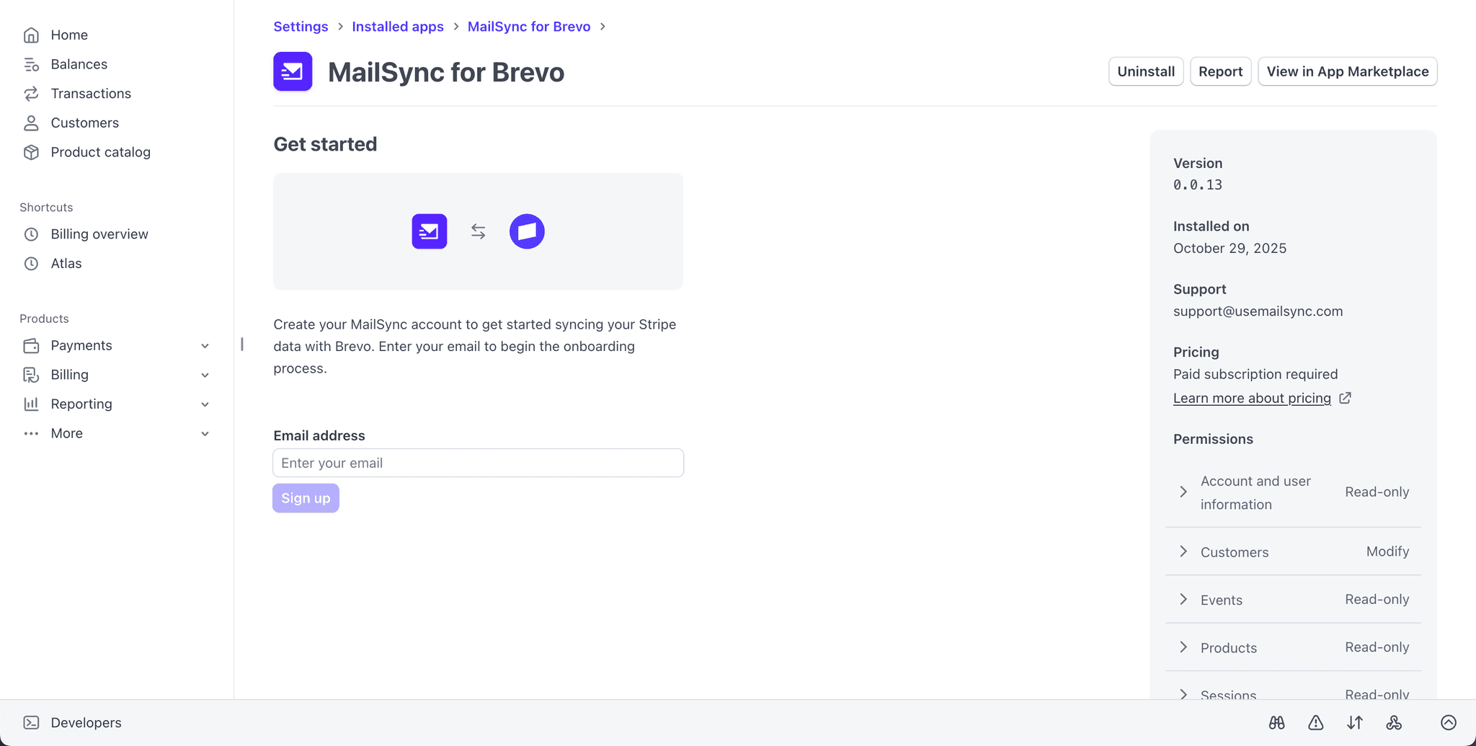Open the Transactions page
This screenshot has width=1476, height=746.
tap(91, 93)
